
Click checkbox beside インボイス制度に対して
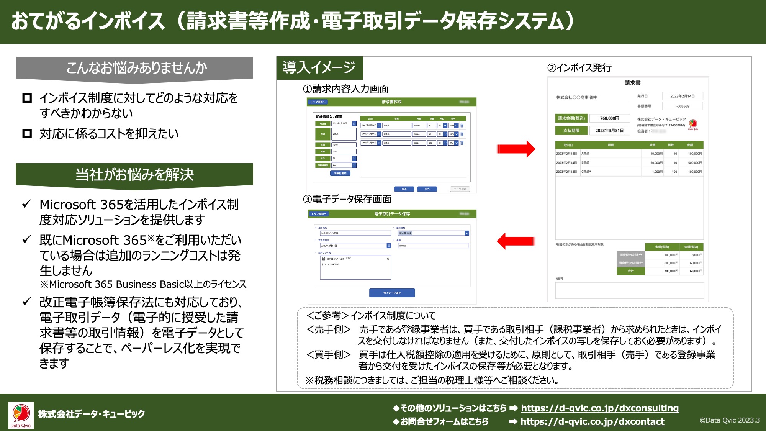(x=27, y=98)
